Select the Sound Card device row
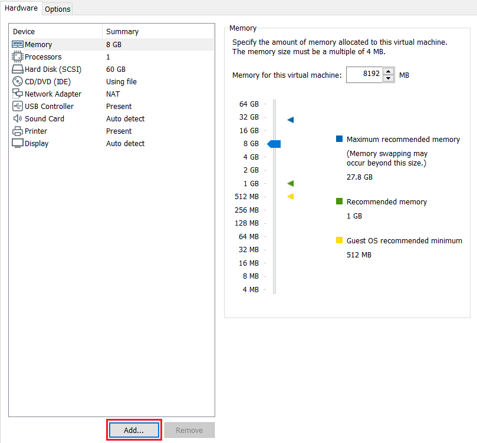The width and height of the screenshot is (477, 443). click(112, 118)
